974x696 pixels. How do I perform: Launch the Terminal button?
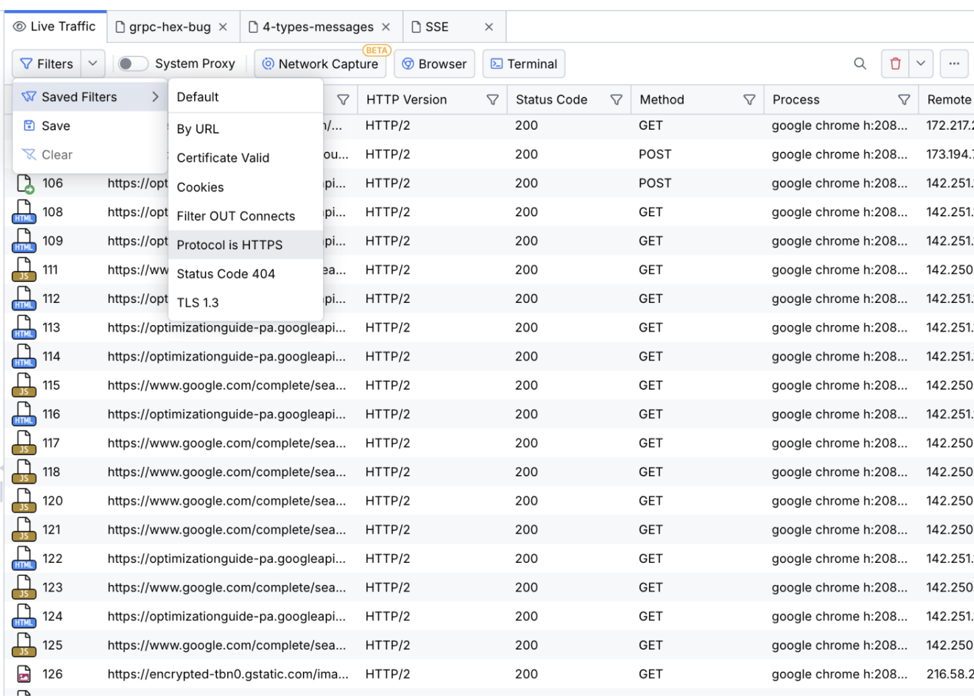(523, 64)
